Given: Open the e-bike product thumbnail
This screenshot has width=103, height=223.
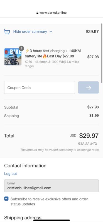Looking at the screenshot, I should [13, 57].
